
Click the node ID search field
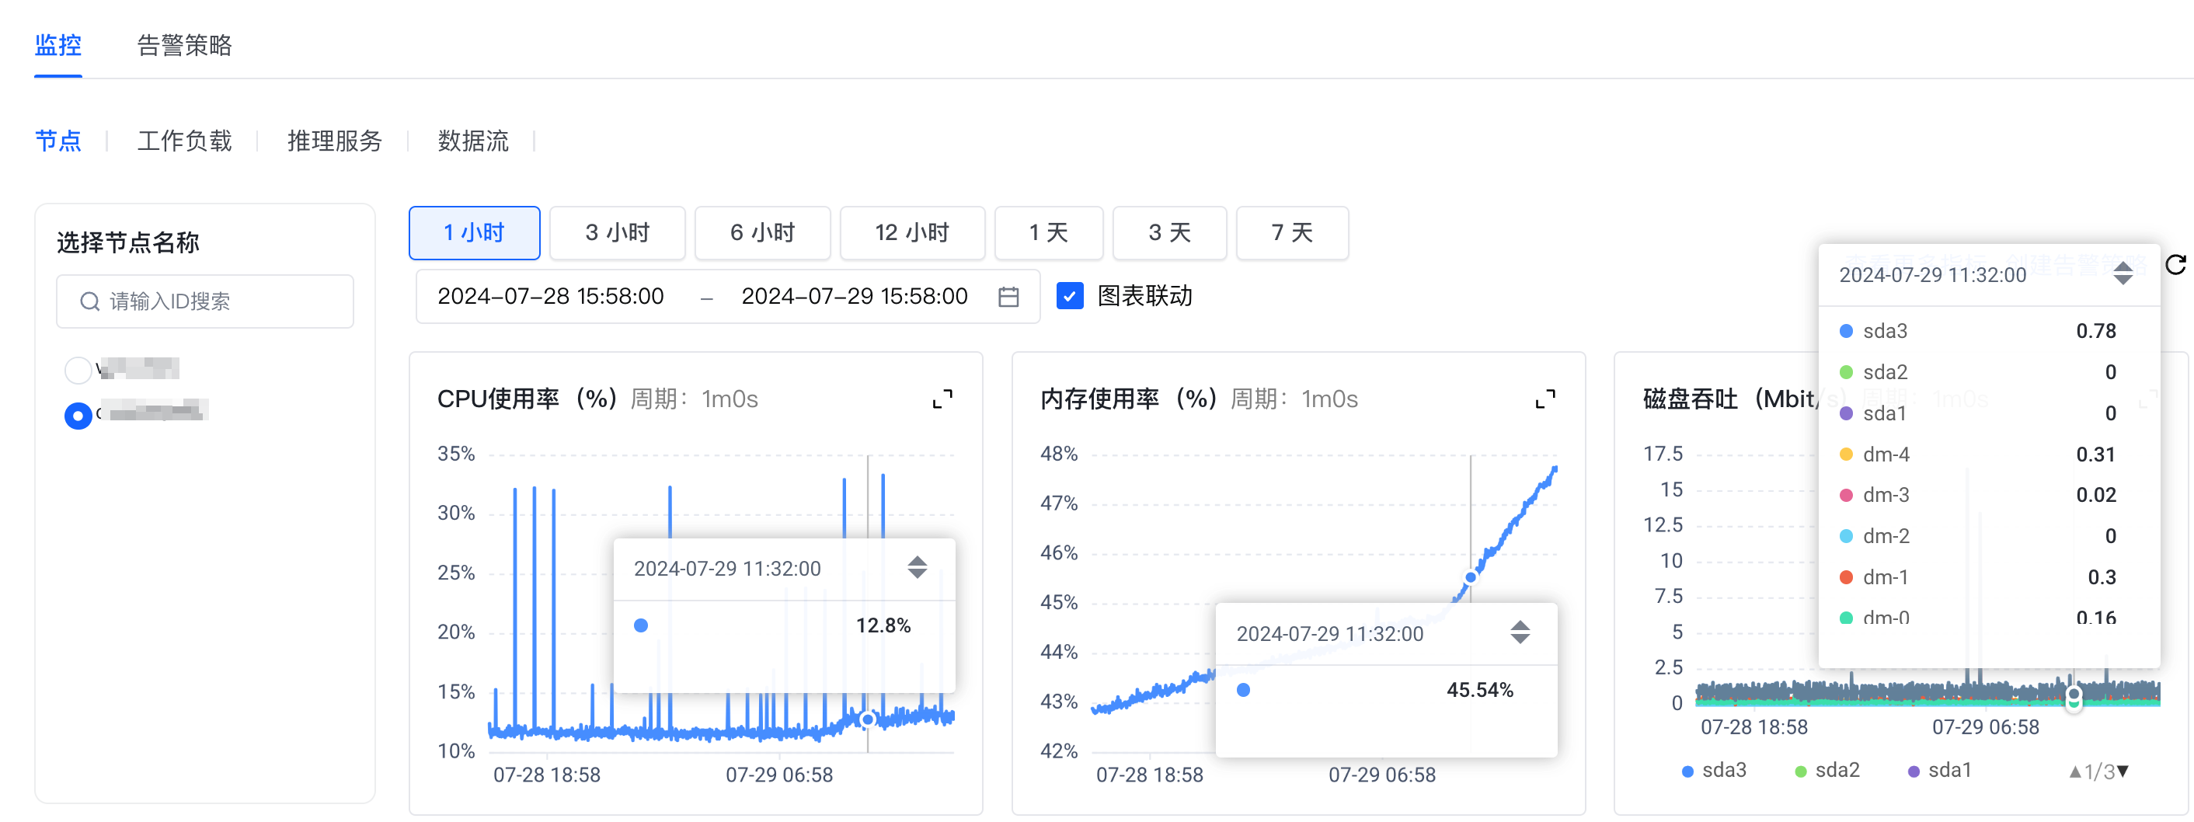coord(205,301)
